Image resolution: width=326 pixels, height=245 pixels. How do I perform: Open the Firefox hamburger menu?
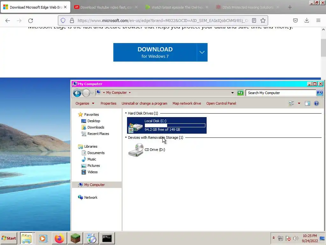click(x=318, y=20)
